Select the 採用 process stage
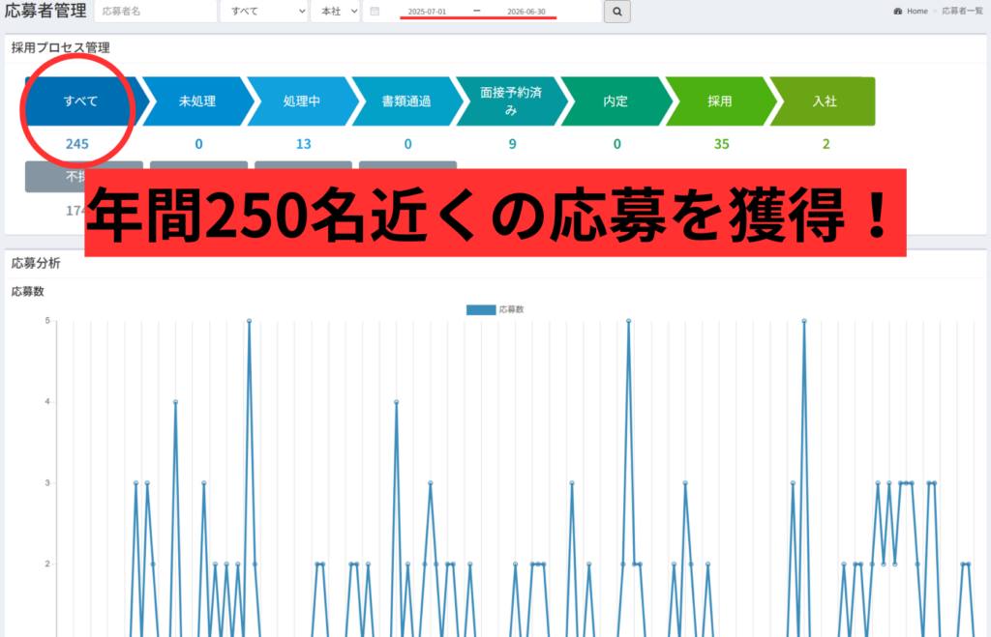This screenshot has width=991, height=637. [720, 101]
